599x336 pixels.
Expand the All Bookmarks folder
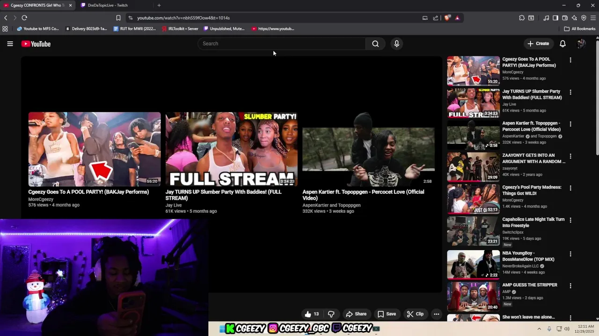pos(580,28)
